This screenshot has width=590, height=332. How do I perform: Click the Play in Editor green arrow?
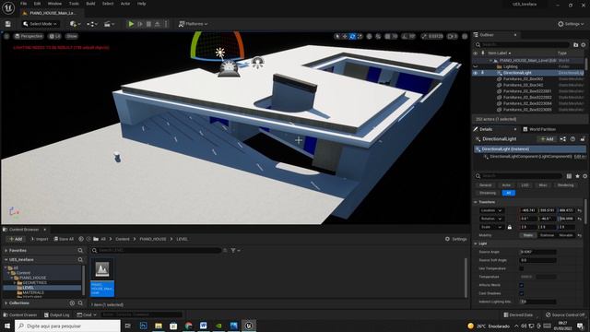click(131, 24)
